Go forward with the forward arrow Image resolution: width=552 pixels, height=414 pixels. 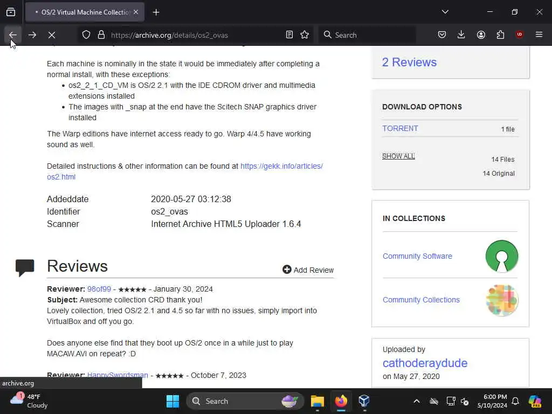(32, 35)
